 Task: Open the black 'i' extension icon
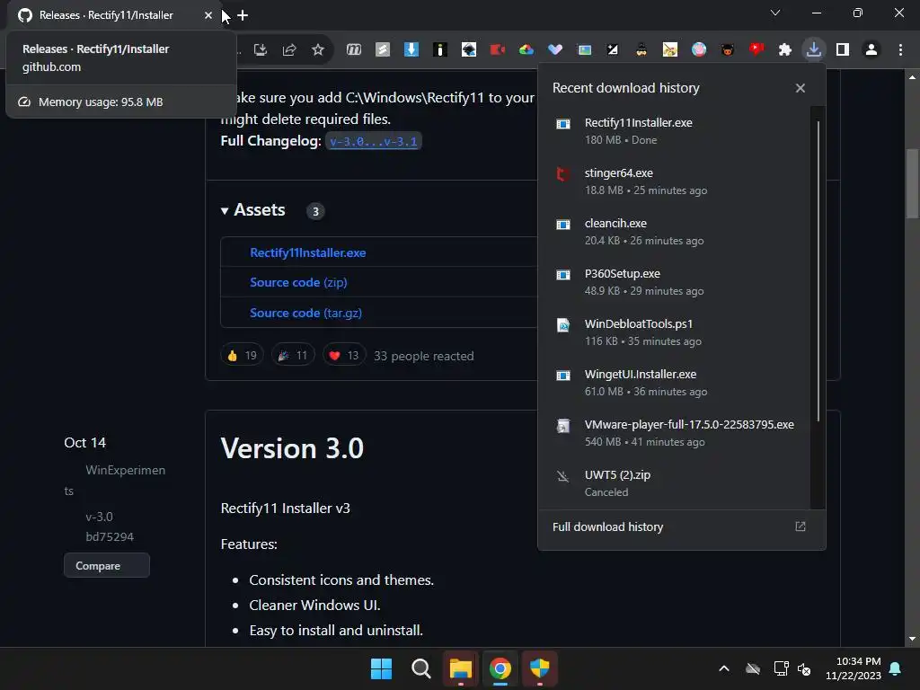(440, 50)
